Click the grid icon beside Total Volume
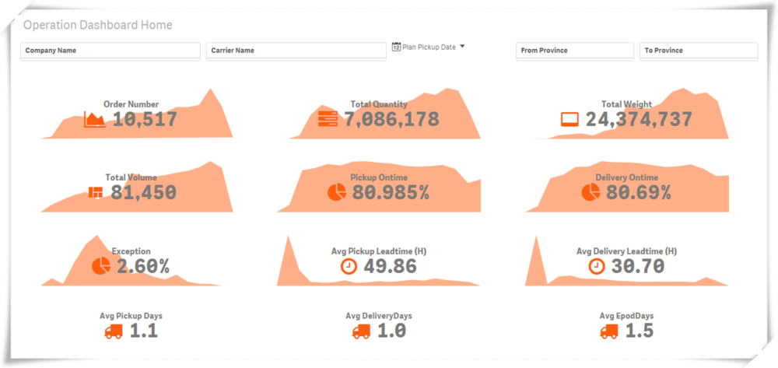Image resolution: width=778 pixels, height=368 pixels. 96,193
